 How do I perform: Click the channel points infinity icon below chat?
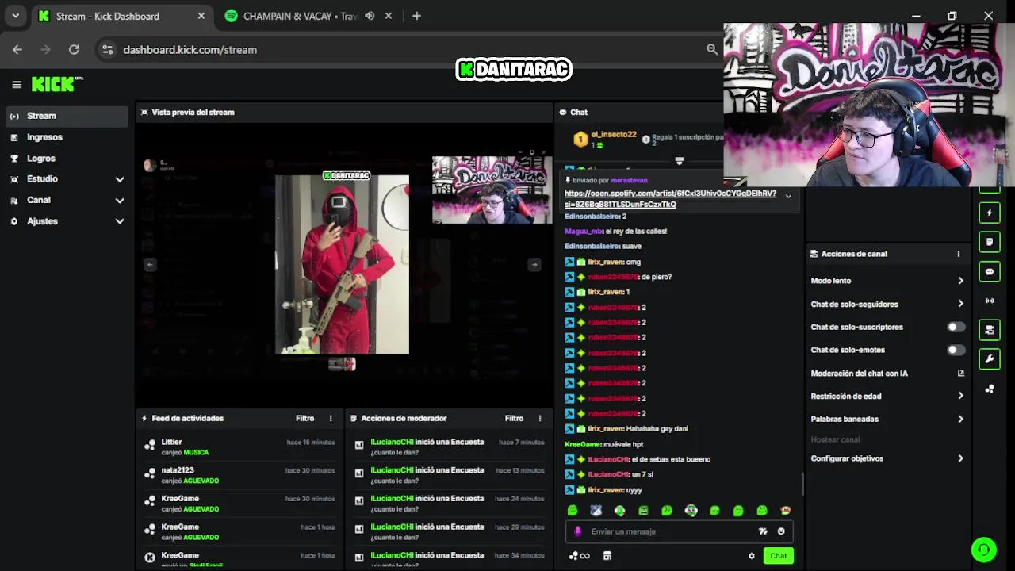point(580,556)
